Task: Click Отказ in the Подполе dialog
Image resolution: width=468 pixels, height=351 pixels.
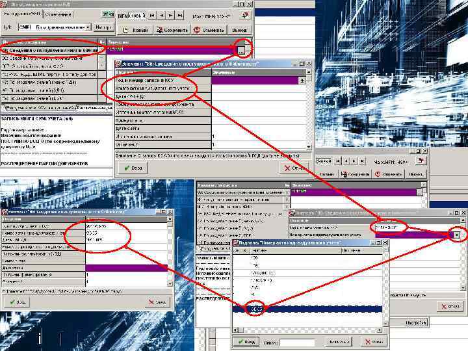Action: click(374, 342)
